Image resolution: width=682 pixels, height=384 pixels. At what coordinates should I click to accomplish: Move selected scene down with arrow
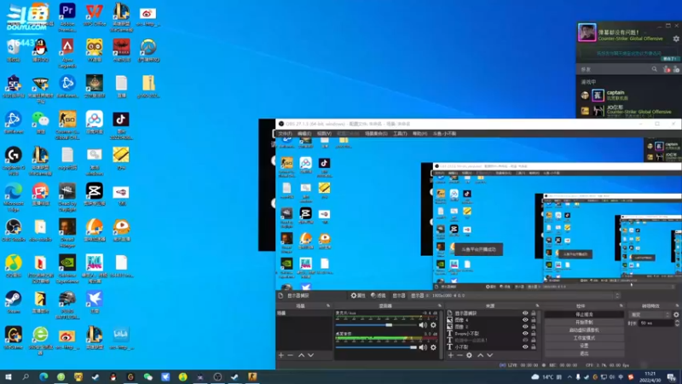click(310, 355)
